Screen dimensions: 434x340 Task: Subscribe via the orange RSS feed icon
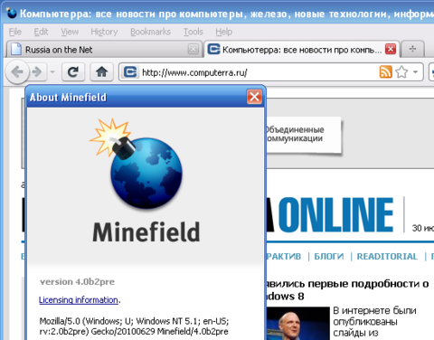pos(385,72)
